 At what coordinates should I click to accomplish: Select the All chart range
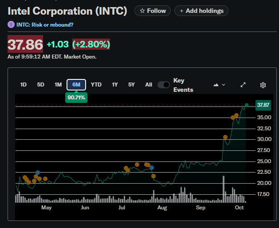pos(149,85)
